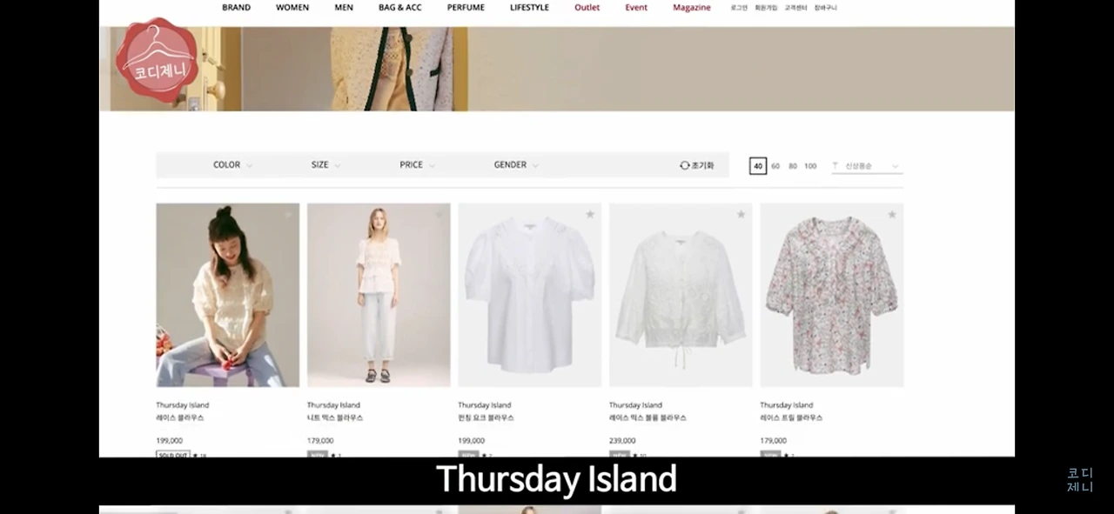
Task: Open the PRICE filter dropdown
Action: [x=417, y=165]
